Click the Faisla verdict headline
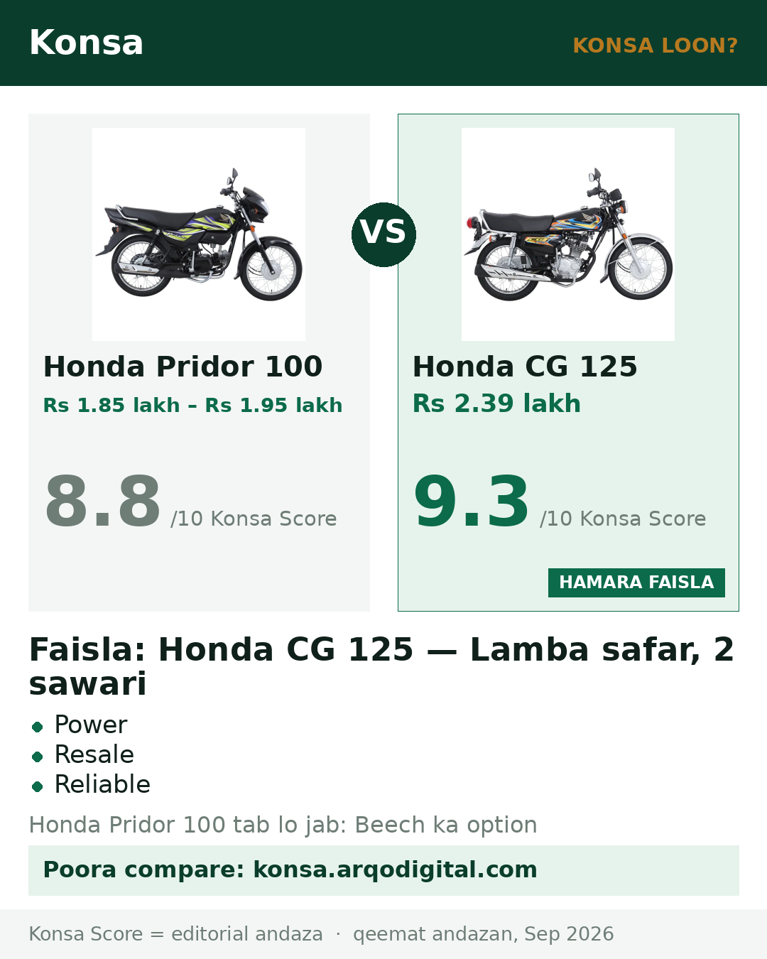The width and height of the screenshot is (767, 959). (381, 666)
